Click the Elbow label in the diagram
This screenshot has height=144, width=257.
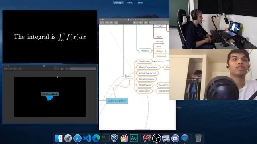pyautogui.click(x=159, y=37)
